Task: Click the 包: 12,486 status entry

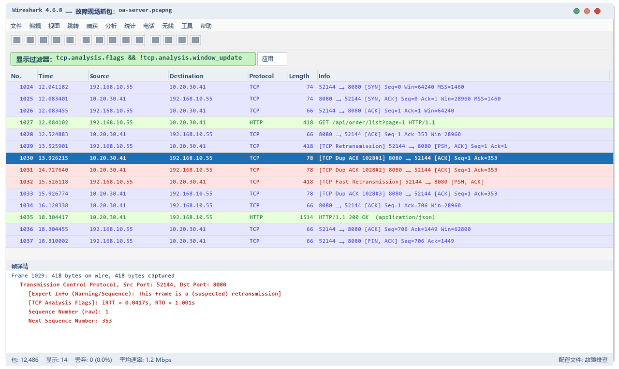Action: point(25,360)
